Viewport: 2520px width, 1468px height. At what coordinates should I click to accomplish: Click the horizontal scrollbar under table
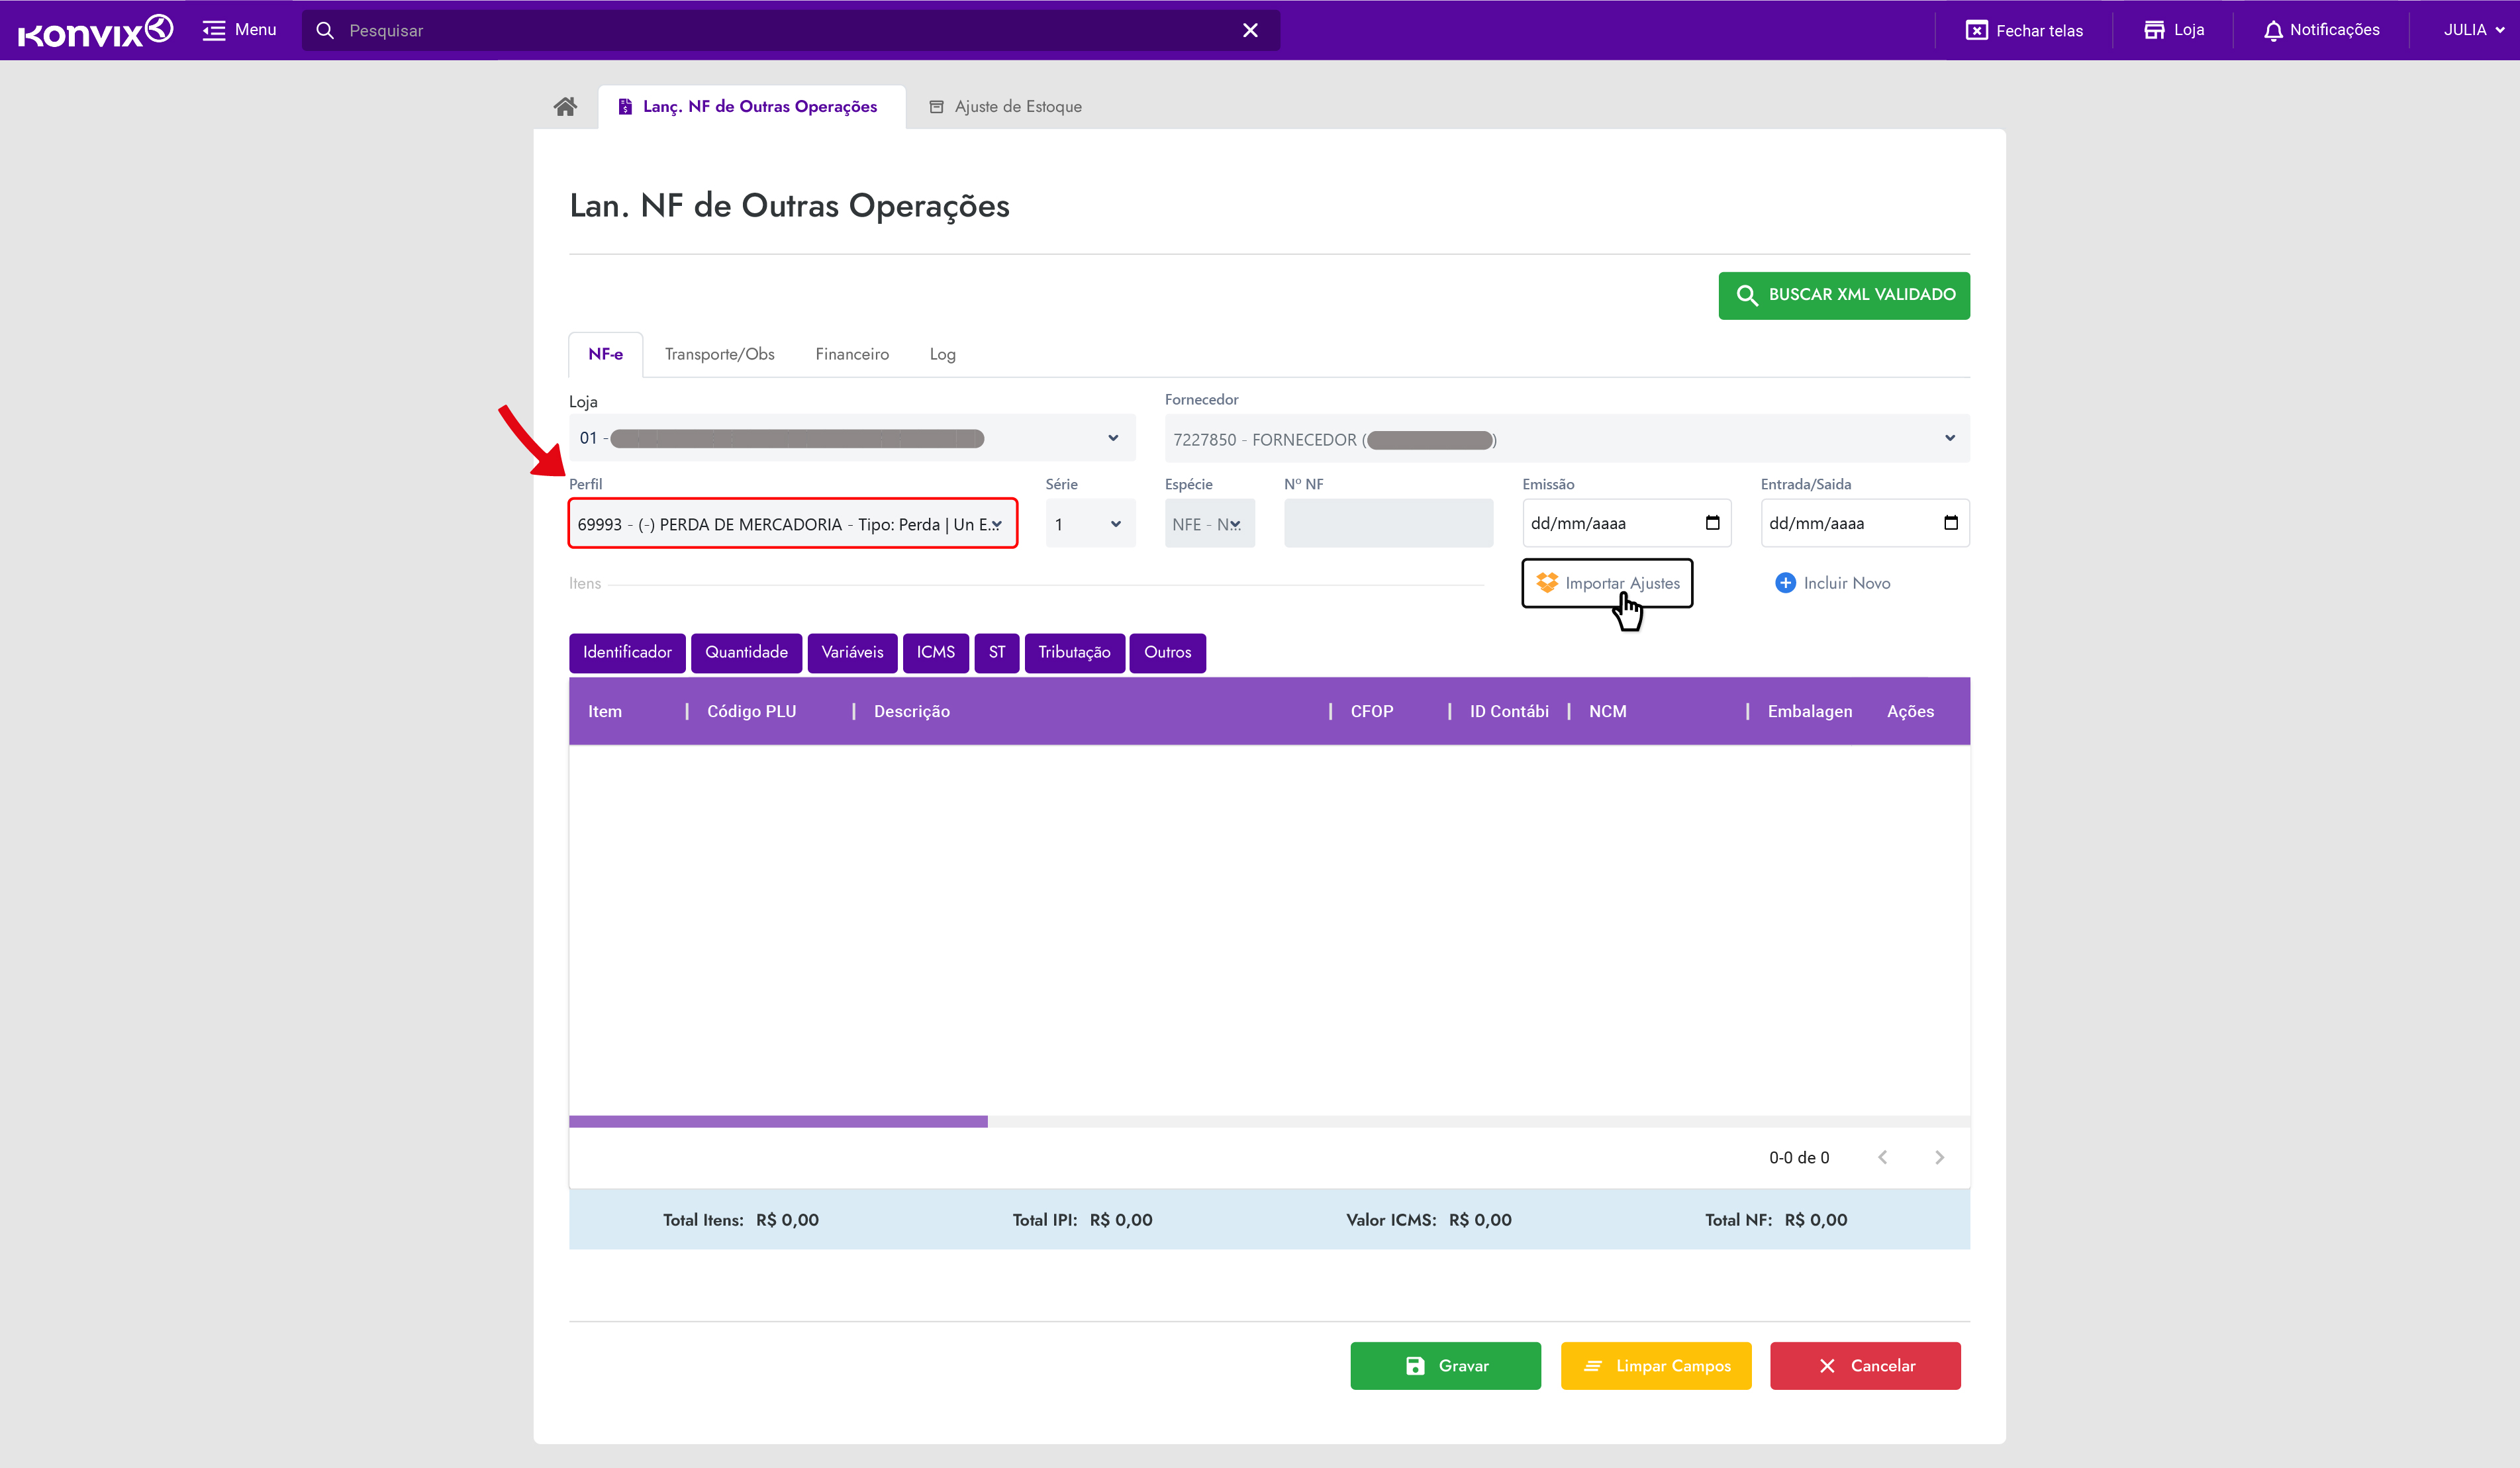point(778,1121)
